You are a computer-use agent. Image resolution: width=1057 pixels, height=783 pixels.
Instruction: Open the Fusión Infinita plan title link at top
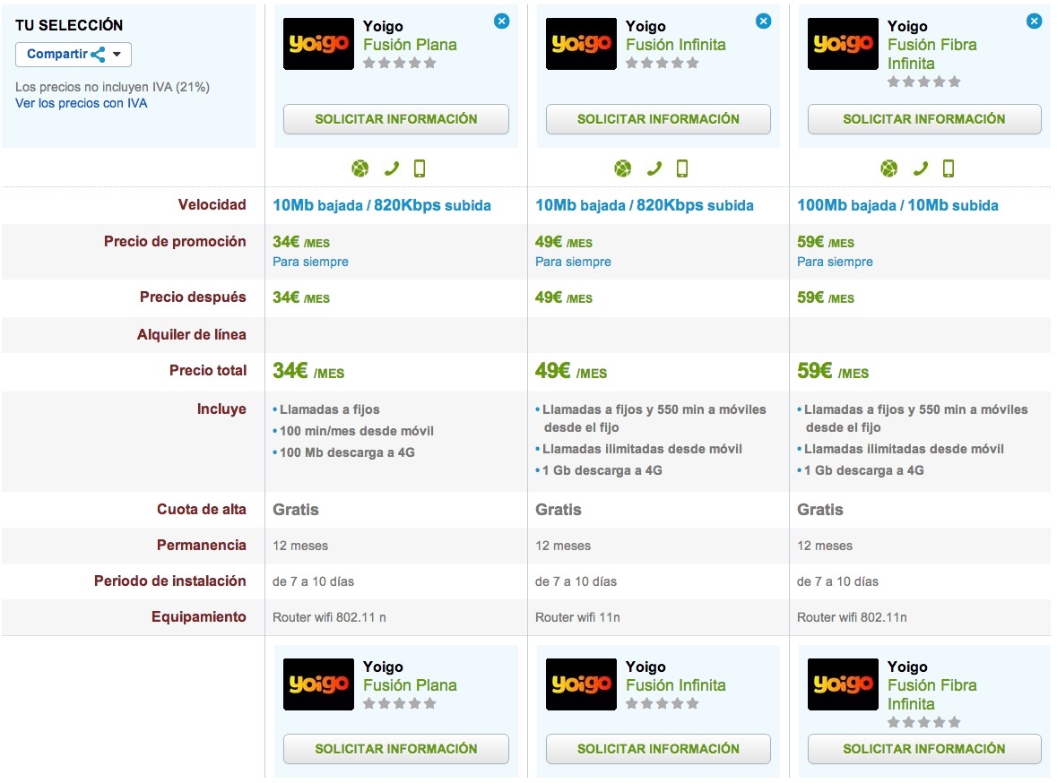point(675,45)
